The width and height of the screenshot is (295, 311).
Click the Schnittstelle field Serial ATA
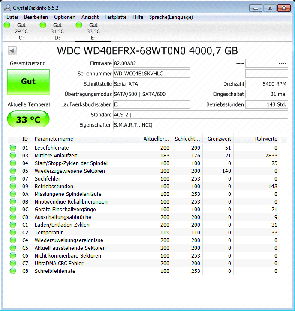coord(152,84)
